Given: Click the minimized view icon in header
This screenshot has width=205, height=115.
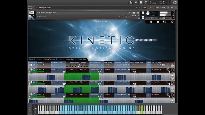Looking at the screenshot, I should 146,3.
